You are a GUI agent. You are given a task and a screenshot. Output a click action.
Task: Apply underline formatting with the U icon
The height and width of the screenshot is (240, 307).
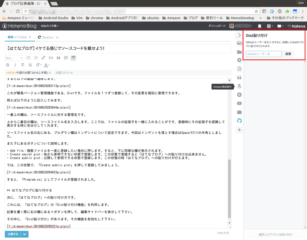30,65
